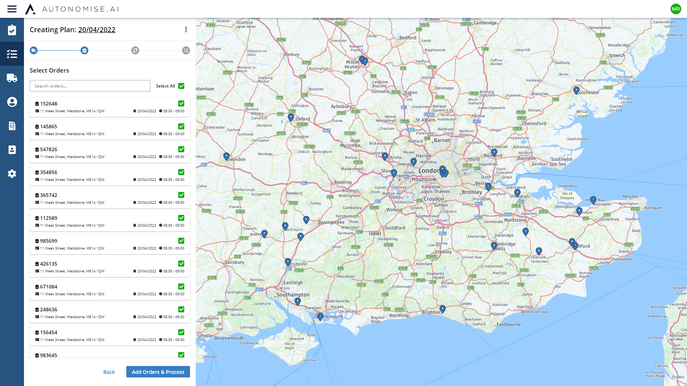This screenshot has height=386, width=687.
Task: Click the Back link
Action: pos(109,372)
